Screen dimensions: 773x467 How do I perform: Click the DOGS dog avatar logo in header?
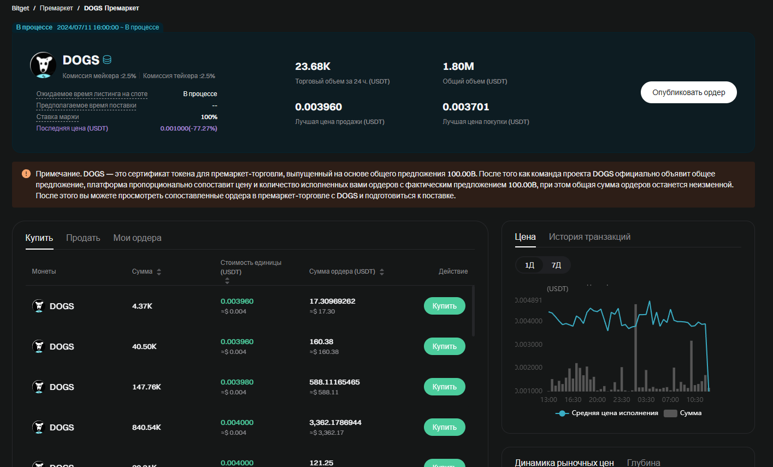43,66
